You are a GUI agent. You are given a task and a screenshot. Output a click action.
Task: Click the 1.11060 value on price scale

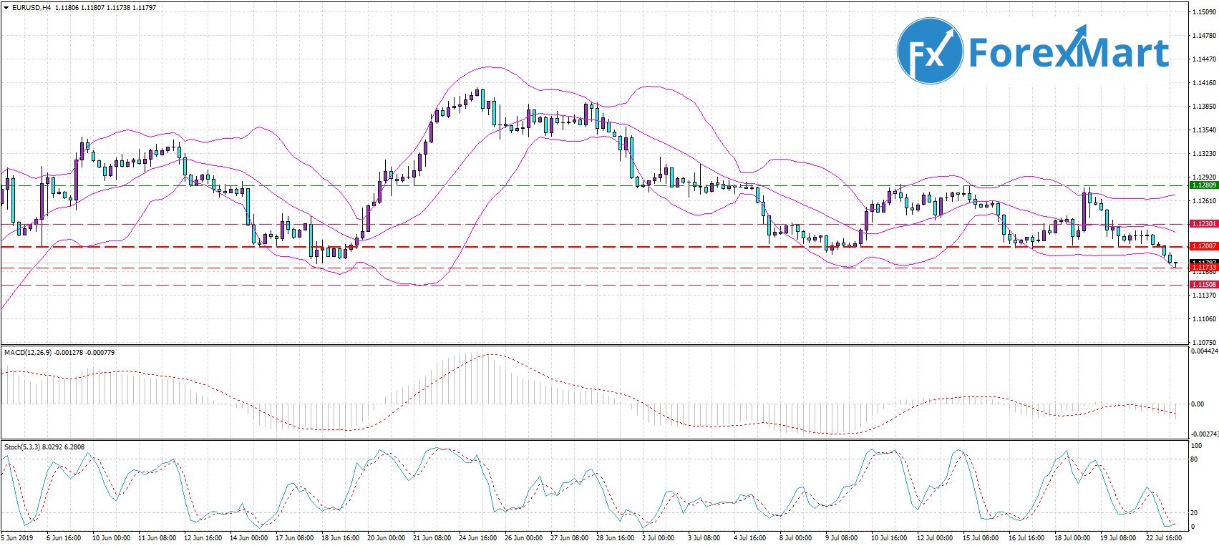point(1204,319)
